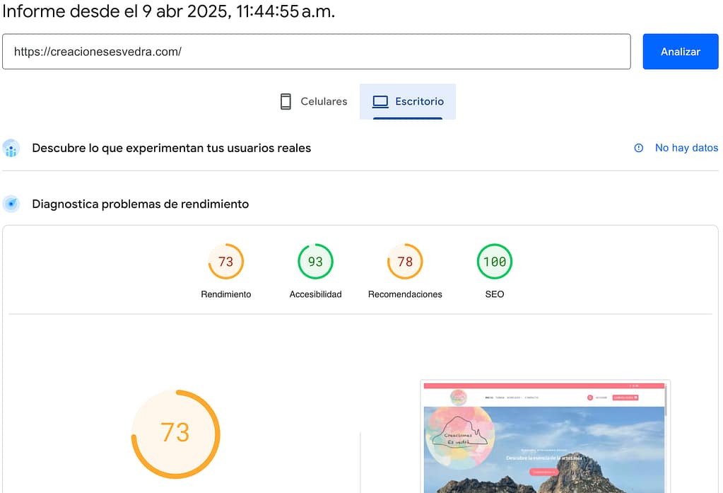The width and height of the screenshot is (723, 493).
Task: Click 'Diagnostica problemas de rendimiento' heading
Action: coord(141,204)
